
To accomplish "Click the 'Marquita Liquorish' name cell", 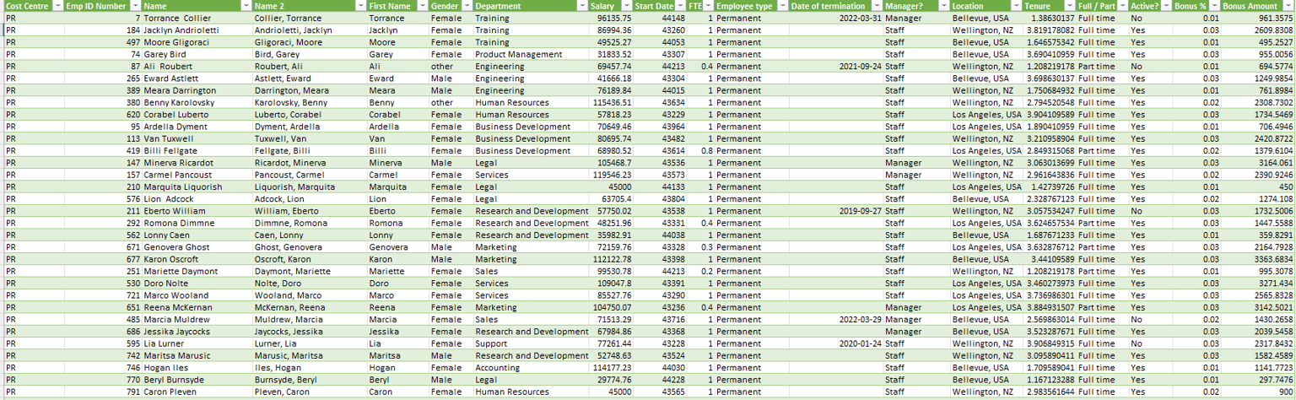I will (x=197, y=187).
